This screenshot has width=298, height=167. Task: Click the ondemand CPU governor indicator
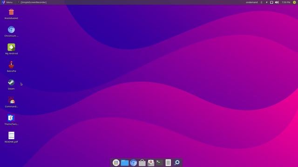click(251, 2)
